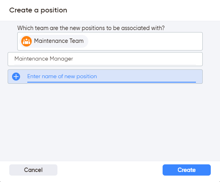This screenshot has height=182, width=220.
Task: Click the 'Create a position' dialog title
Action: [x=38, y=10]
